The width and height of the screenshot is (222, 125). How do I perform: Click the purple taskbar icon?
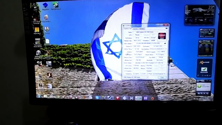point(145,98)
